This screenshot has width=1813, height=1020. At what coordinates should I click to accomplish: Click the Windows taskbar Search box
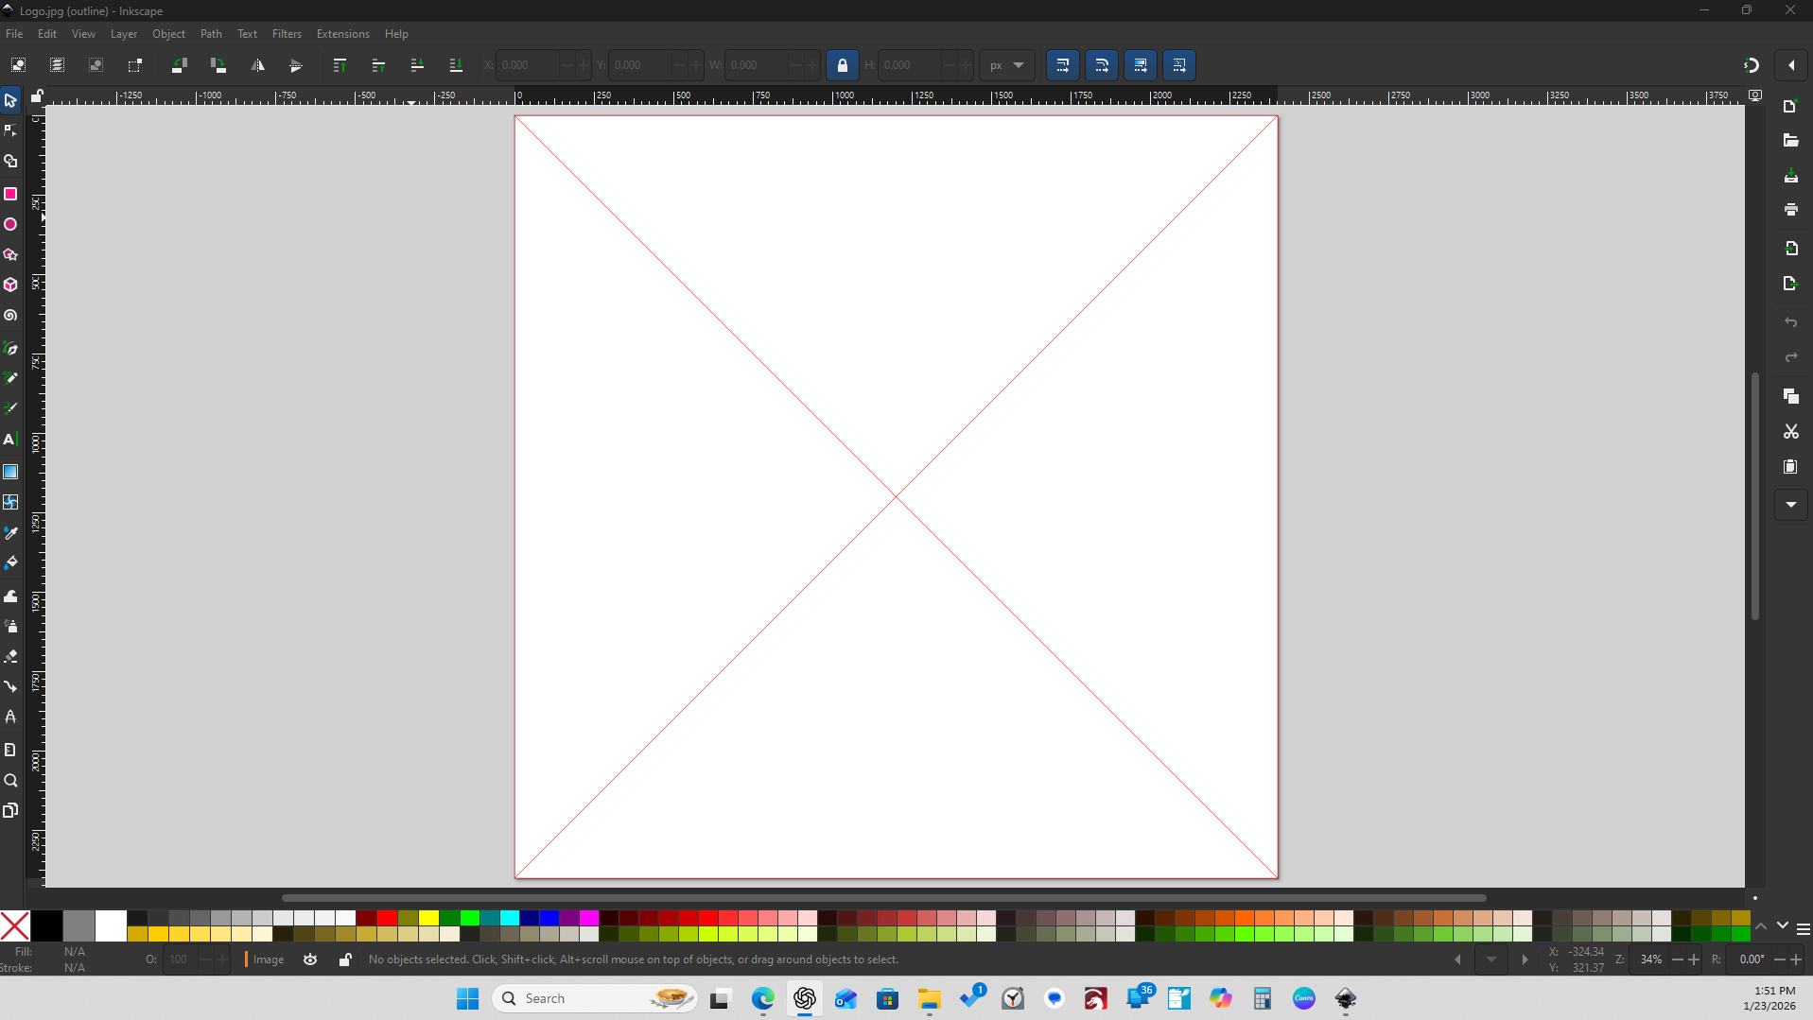pyautogui.click(x=595, y=998)
